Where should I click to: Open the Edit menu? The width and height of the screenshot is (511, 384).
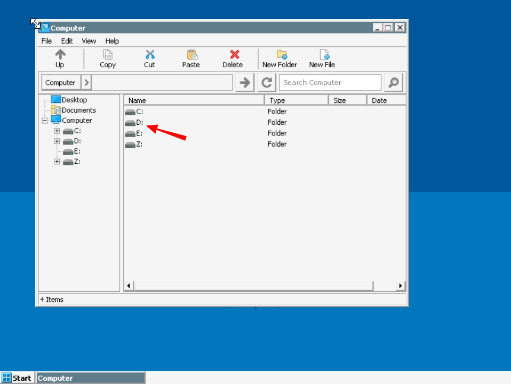67,41
